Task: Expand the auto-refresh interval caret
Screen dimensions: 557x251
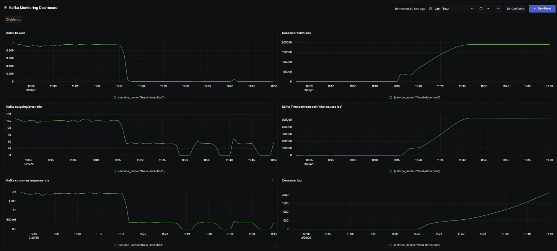Action: pyautogui.click(x=488, y=8)
